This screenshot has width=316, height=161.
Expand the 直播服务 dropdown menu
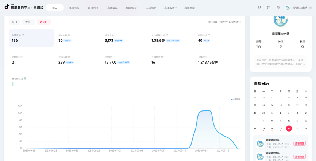click(x=170, y=8)
